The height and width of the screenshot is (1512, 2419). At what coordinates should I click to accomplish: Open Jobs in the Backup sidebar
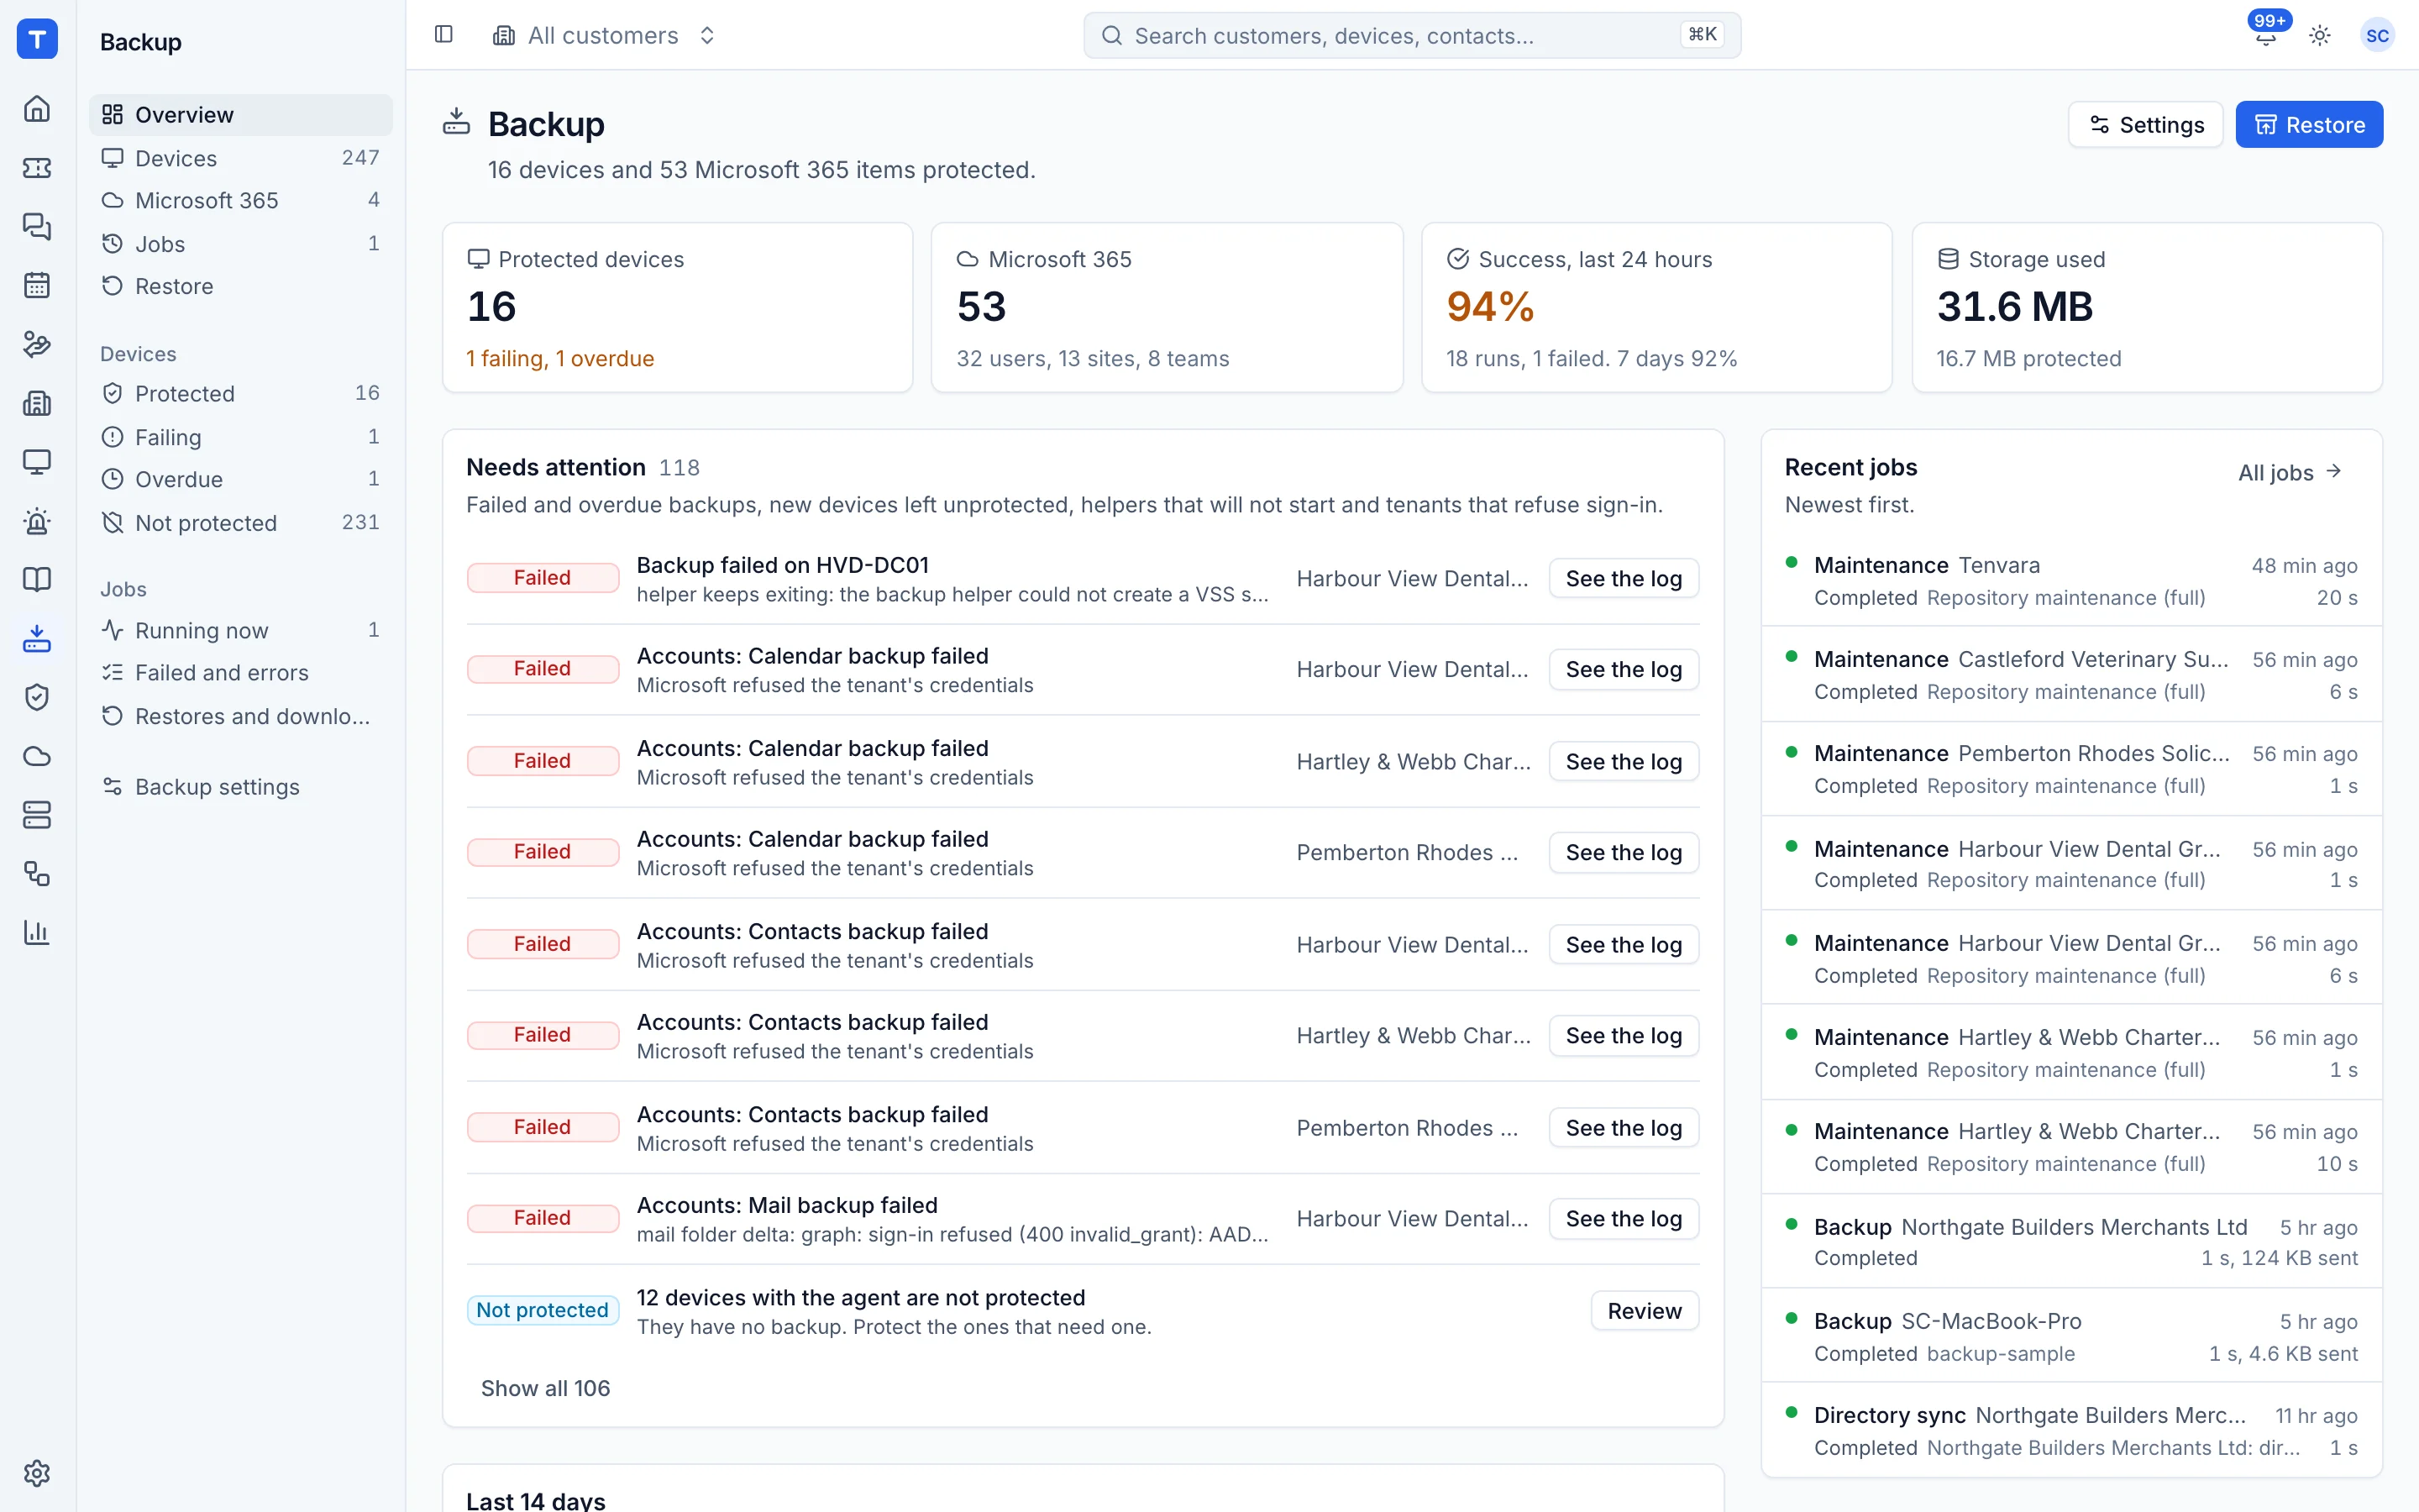241,244
